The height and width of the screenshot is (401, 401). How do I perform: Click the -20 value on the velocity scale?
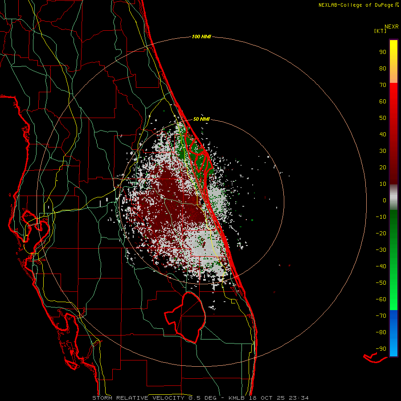point(381,233)
